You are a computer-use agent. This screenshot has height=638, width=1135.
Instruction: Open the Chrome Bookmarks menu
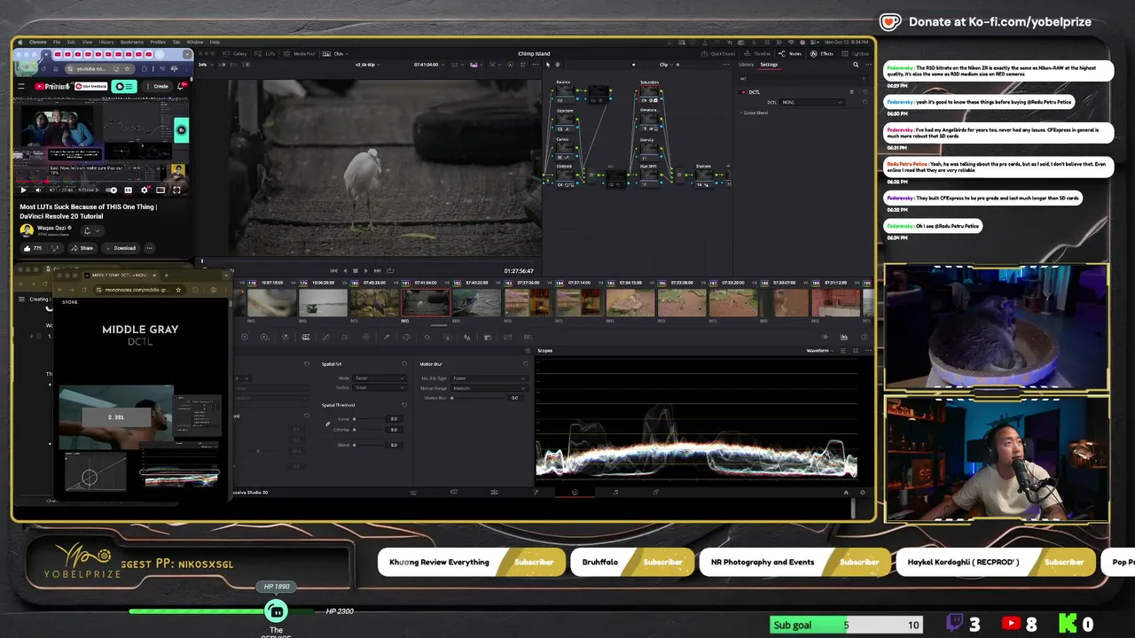(132, 42)
